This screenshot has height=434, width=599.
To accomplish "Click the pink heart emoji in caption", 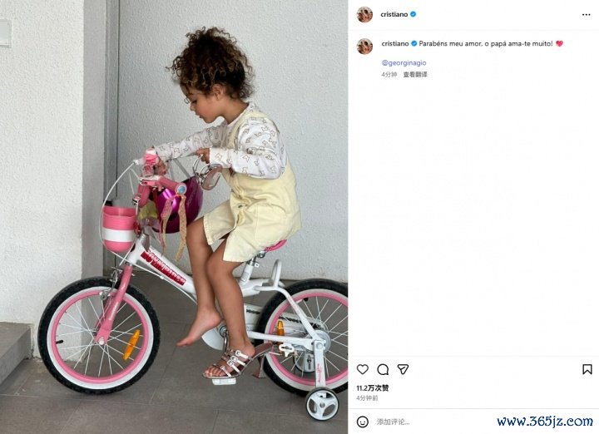I will pos(559,43).
